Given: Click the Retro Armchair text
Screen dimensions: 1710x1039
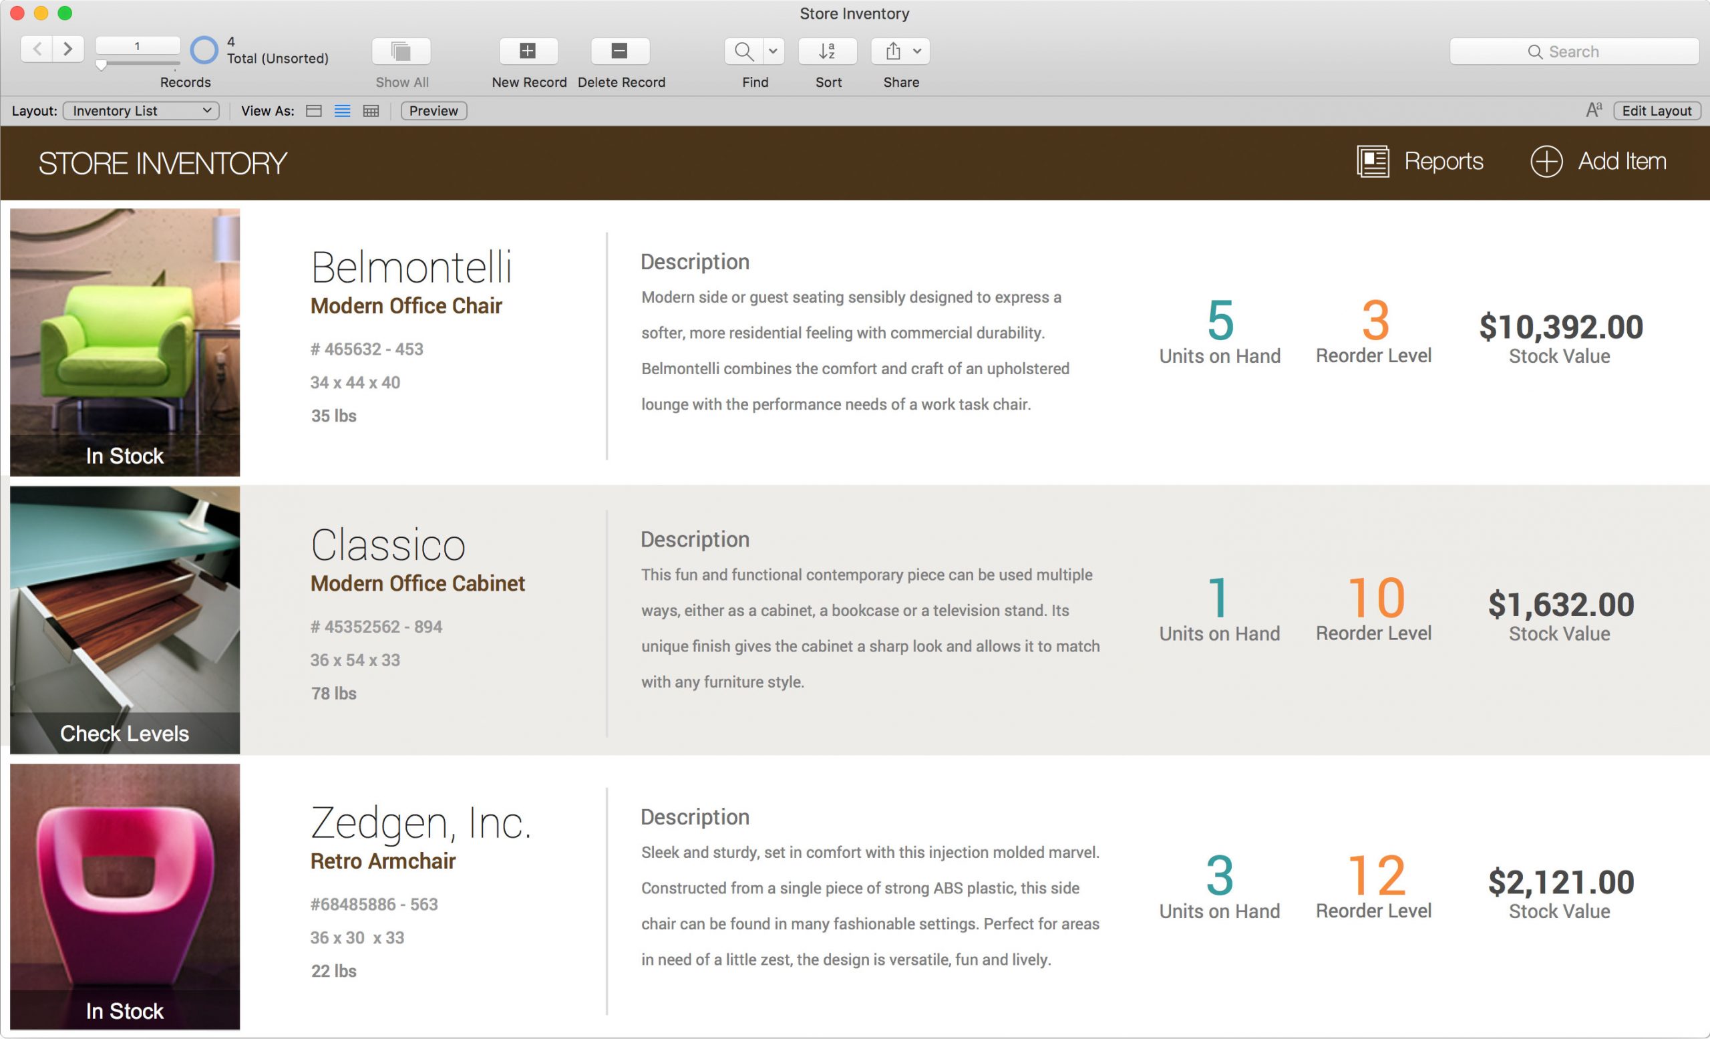Looking at the screenshot, I should 382,861.
